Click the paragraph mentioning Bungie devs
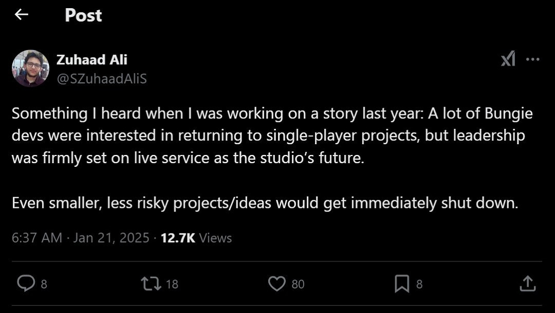Viewport: 555px width, 313px height. (x=272, y=135)
